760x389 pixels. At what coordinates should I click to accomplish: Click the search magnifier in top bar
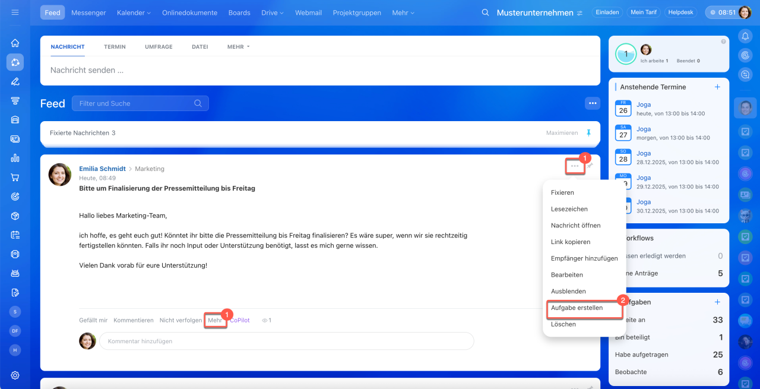click(x=485, y=12)
